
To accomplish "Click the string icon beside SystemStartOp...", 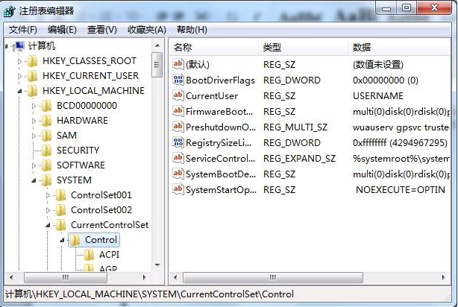I will [178, 190].
